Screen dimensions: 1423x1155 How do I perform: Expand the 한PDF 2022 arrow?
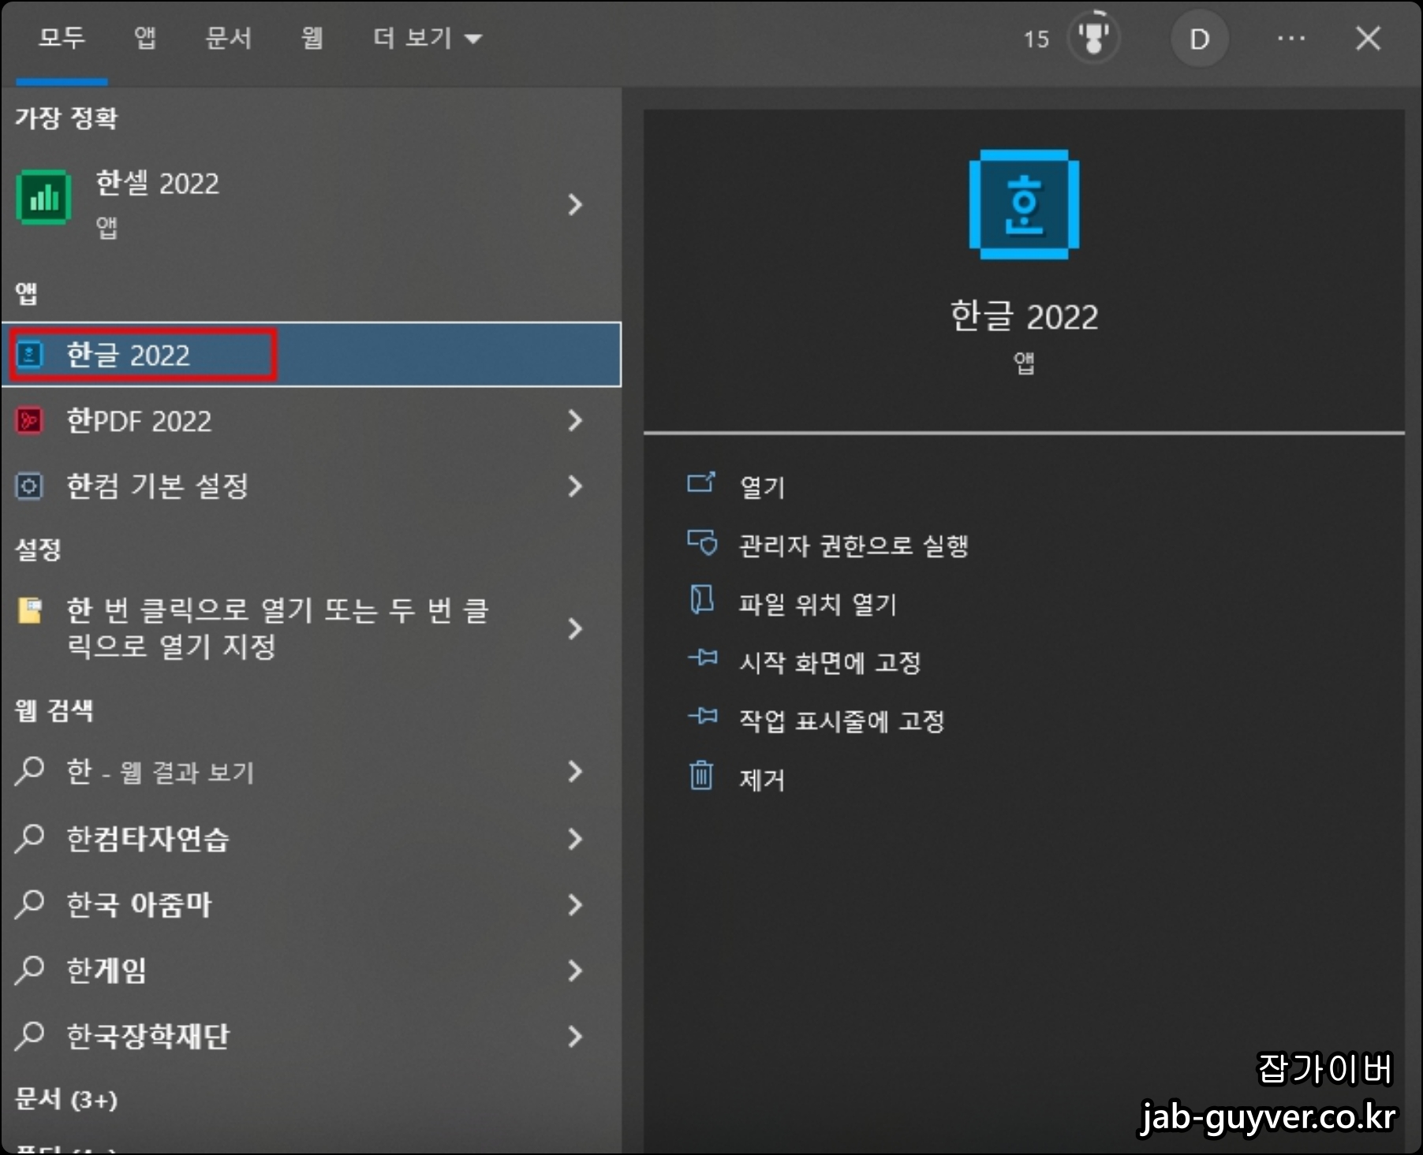point(575,420)
